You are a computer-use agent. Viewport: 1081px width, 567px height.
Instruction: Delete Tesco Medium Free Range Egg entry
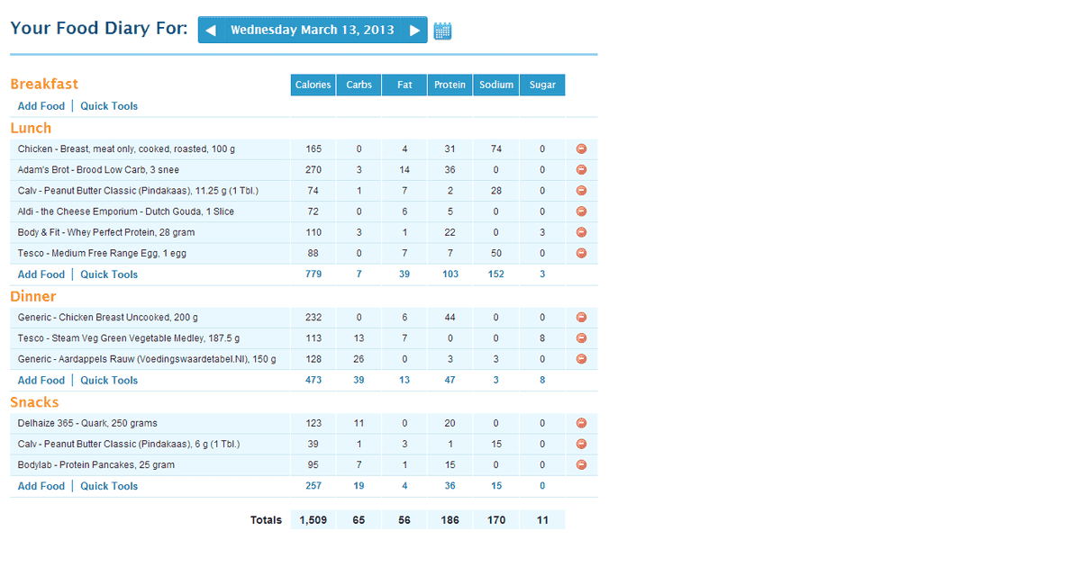581,253
